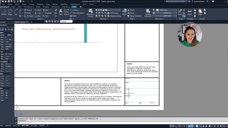Open the Modyfikuj menu
This screenshot has width=228, height=128.
coord(64,4)
